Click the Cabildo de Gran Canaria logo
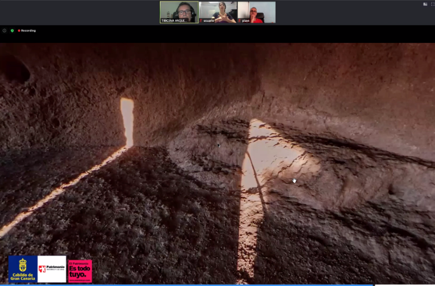The width and height of the screenshot is (435, 286). (x=22, y=269)
